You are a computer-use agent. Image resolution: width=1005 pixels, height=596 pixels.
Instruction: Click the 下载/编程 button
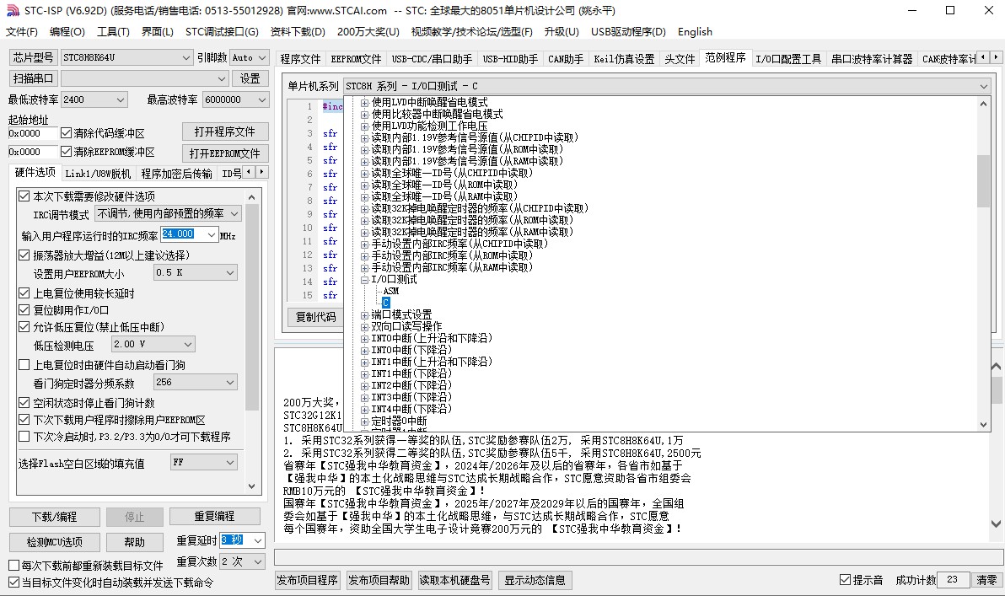point(55,517)
